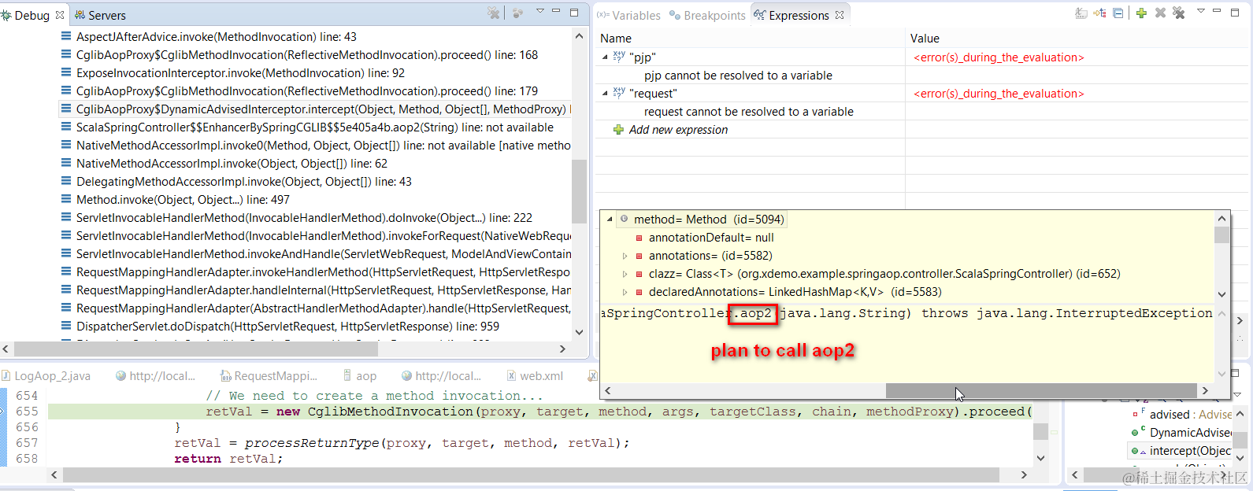The image size is (1253, 491).
Task: Click error value of "request" expression
Action: [x=999, y=94]
